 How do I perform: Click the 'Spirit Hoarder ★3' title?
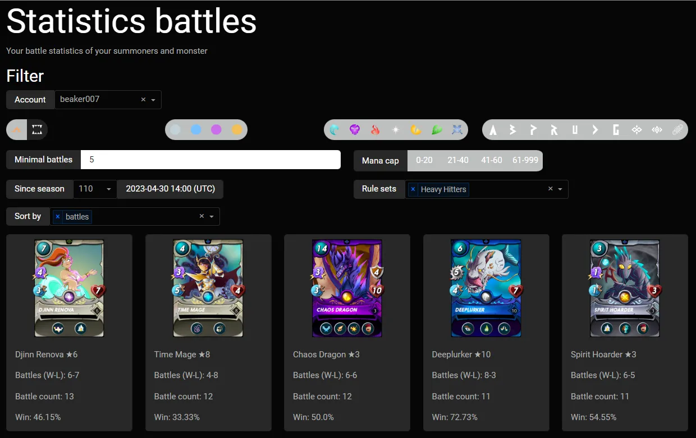pos(603,355)
